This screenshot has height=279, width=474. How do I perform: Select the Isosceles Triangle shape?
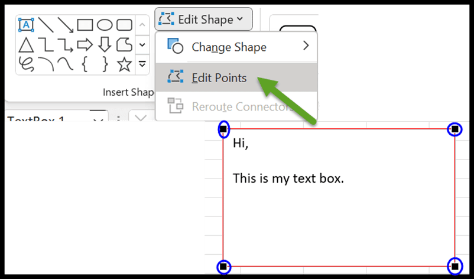[x=26, y=45]
